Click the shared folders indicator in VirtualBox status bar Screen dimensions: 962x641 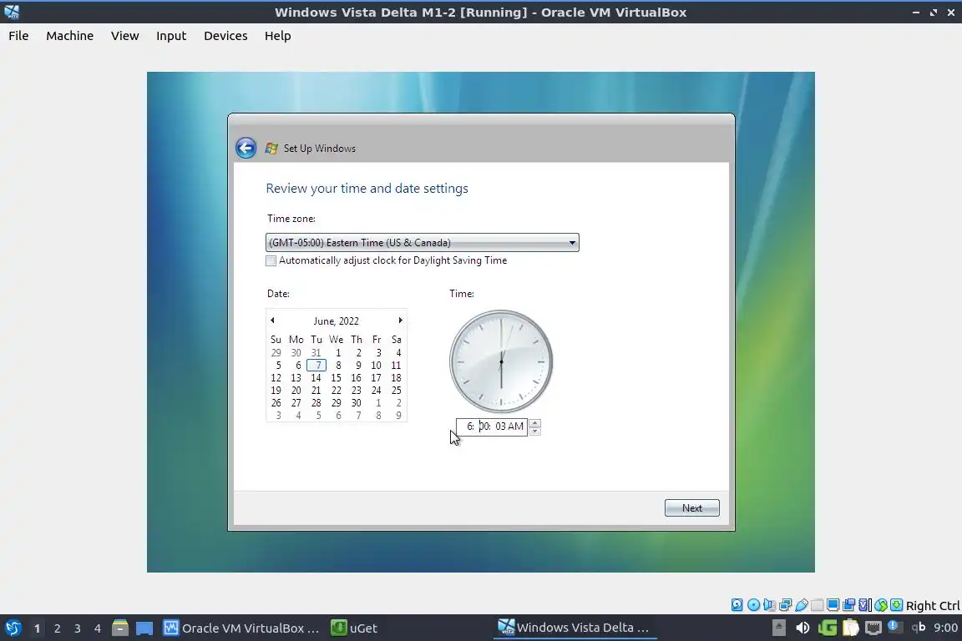point(818,605)
